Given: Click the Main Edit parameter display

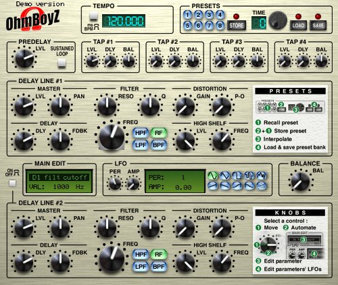Looking at the screenshot, I should click(59, 182).
